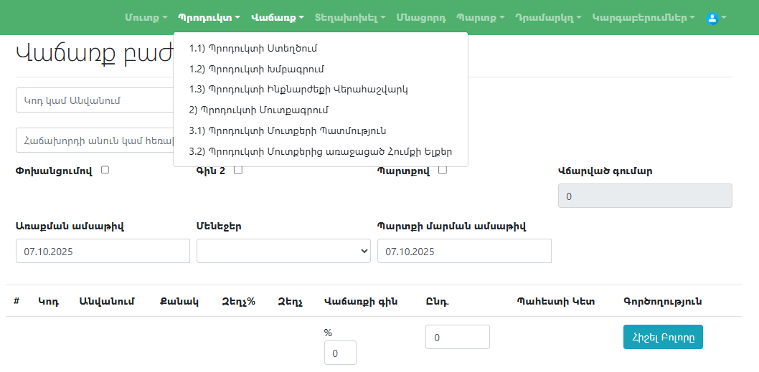Viewport: 759px width, 372px height.
Task: Open the Մենեջեր dropdown
Action: click(283, 252)
